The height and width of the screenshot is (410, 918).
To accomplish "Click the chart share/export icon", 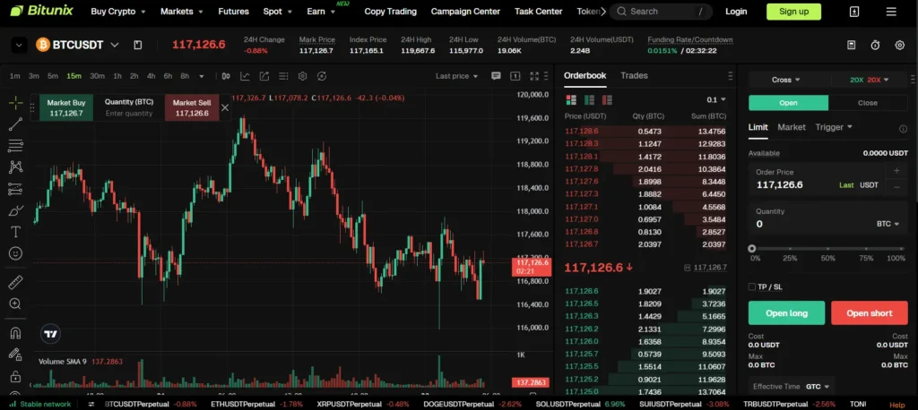I will coord(264,76).
